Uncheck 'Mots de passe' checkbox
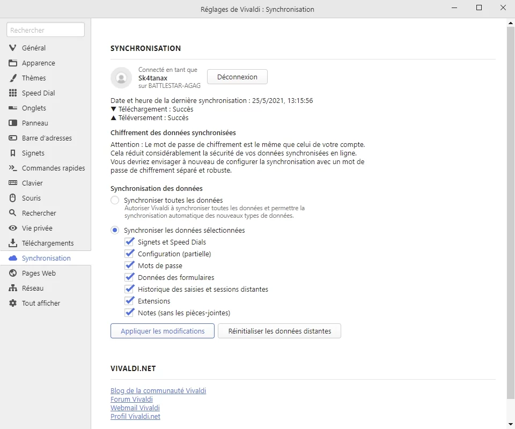 click(129, 266)
